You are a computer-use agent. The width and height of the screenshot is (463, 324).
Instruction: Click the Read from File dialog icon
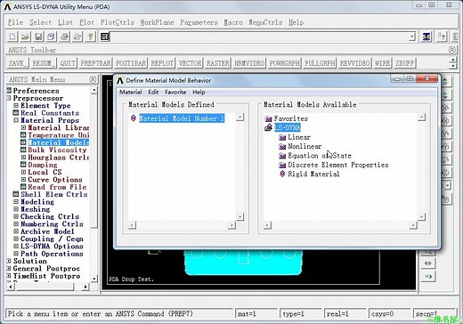coord(23,187)
